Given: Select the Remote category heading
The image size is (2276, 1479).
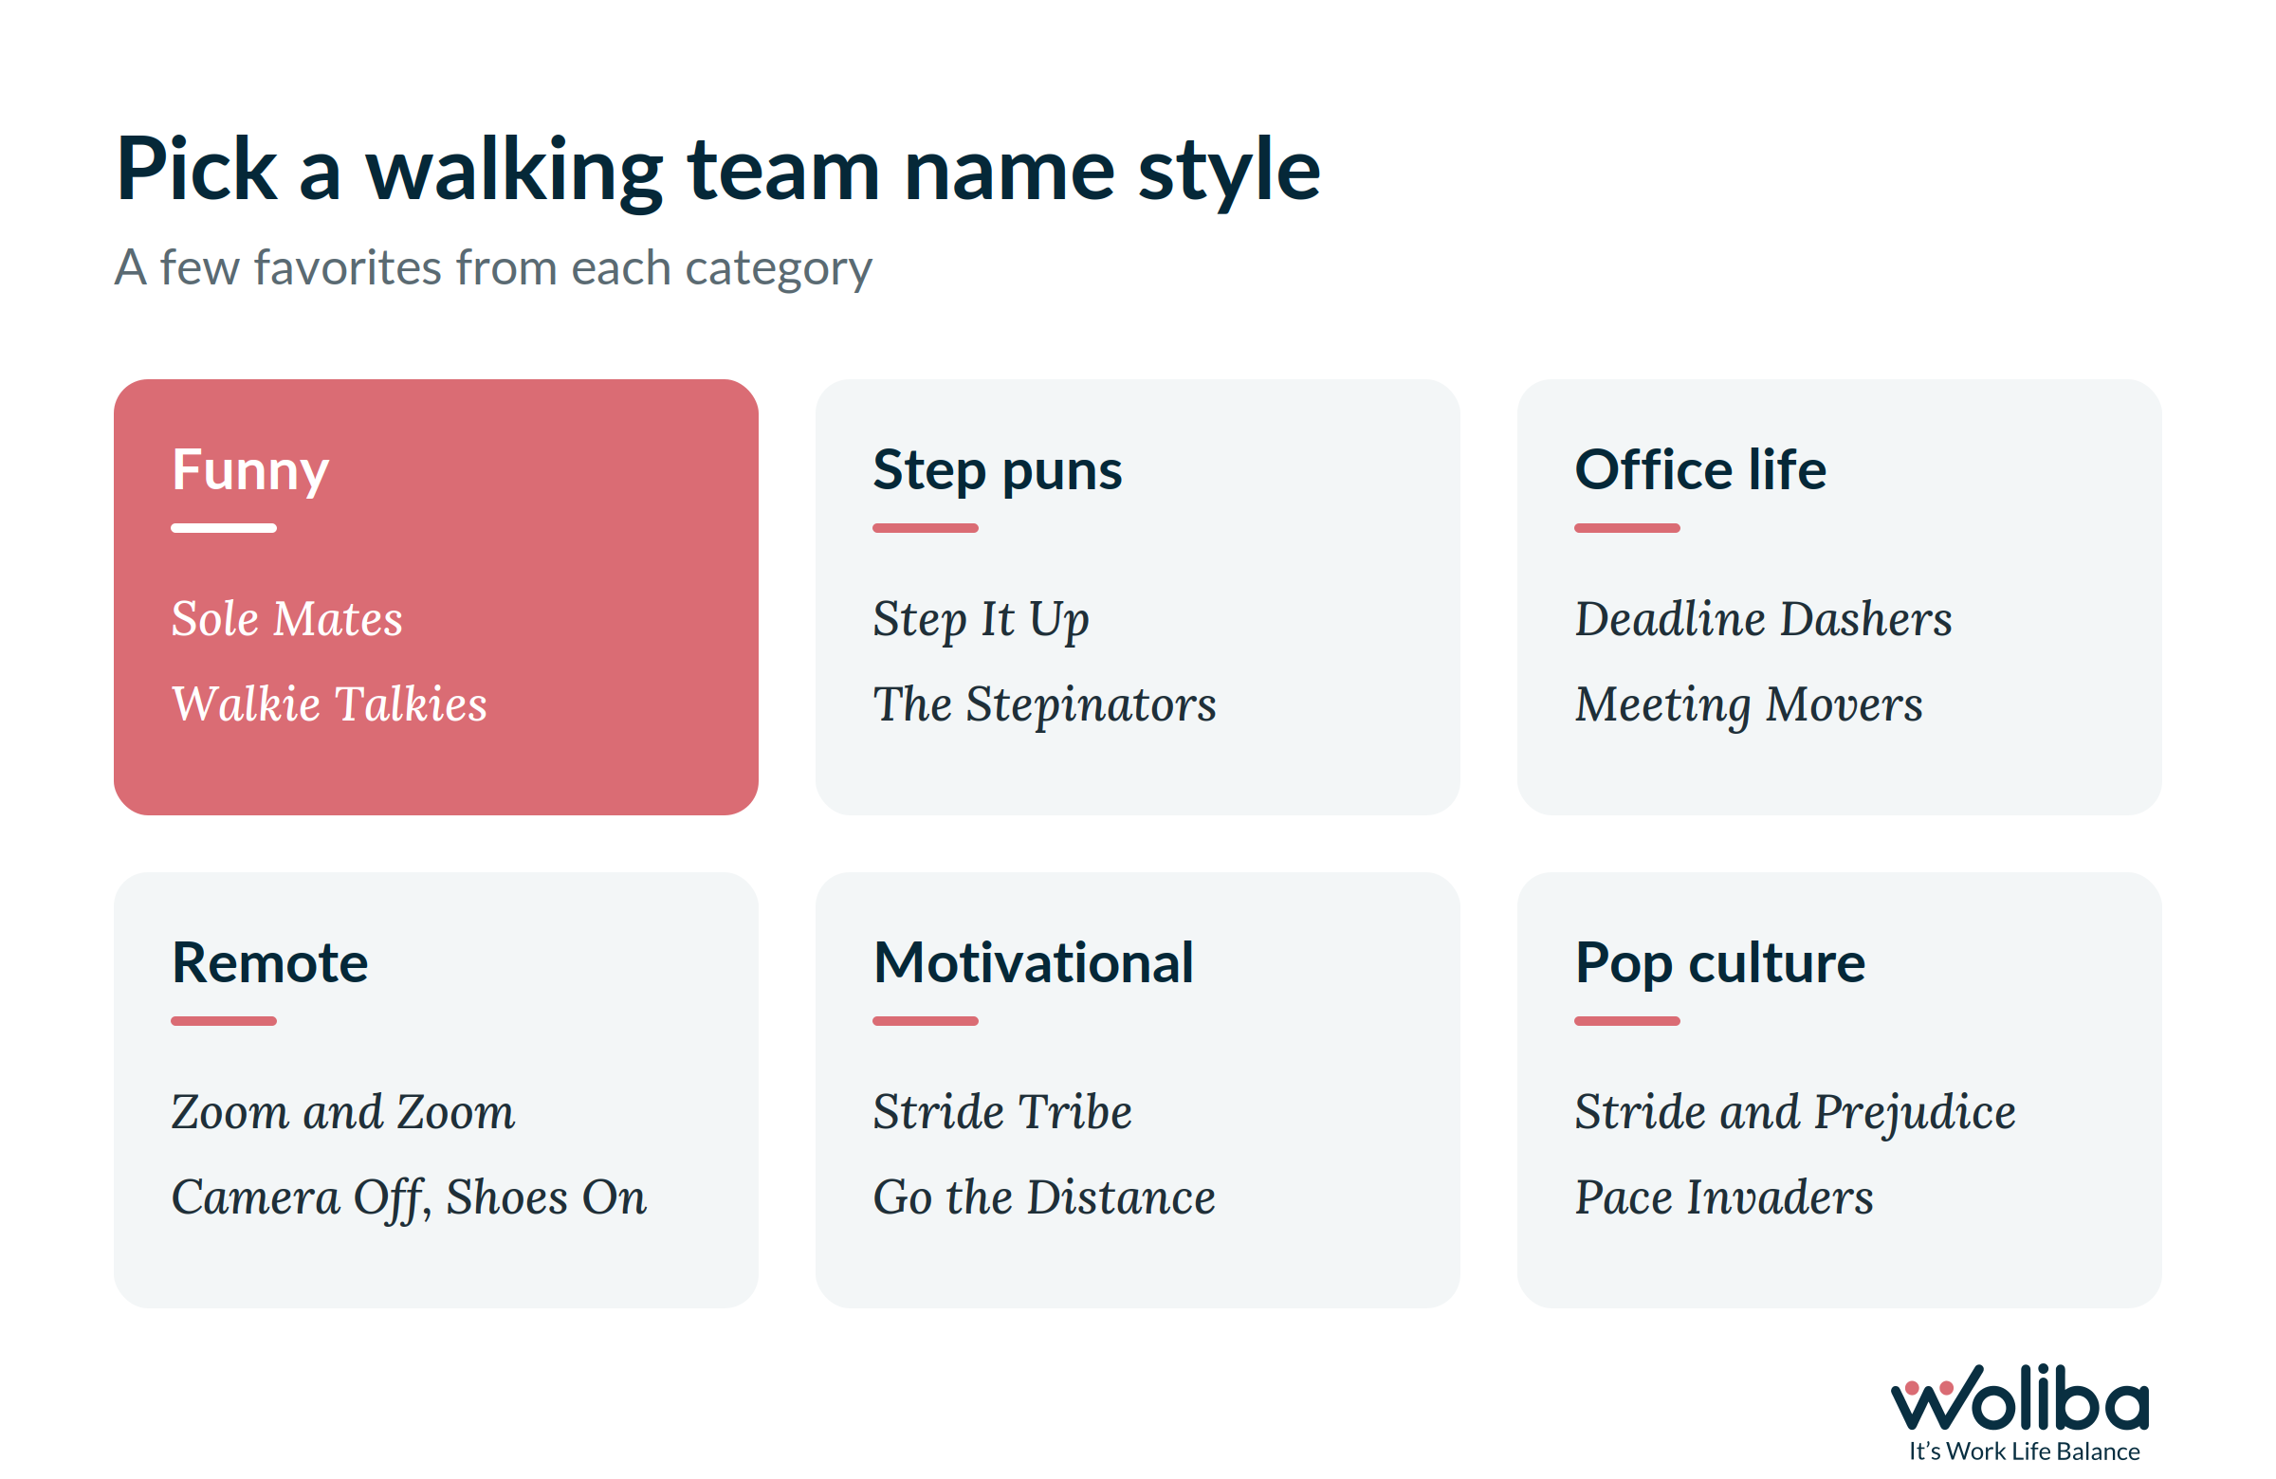Looking at the screenshot, I should (x=269, y=962).
